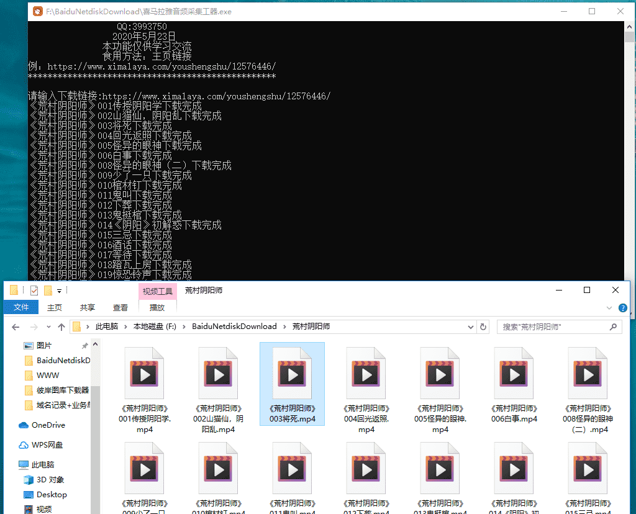Expand the ribbon with the chevron

pos(609,308)
